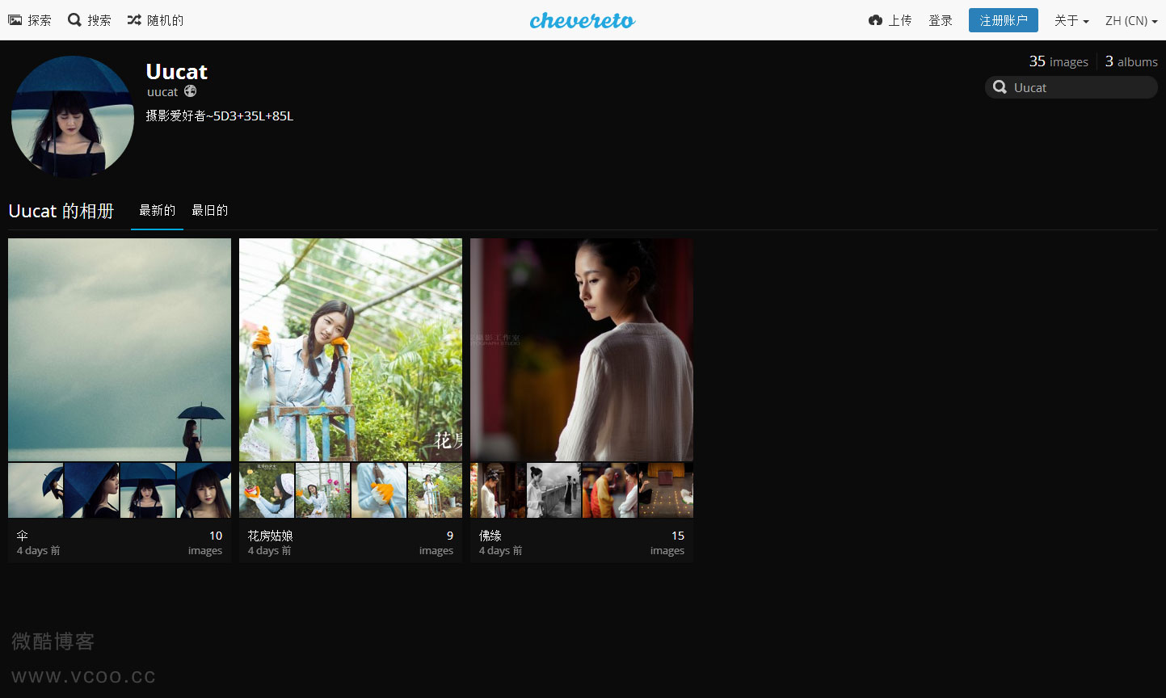Click the Explore image icon in navbar
This screenshot has height=698, width=1166.
coord(15,20)
